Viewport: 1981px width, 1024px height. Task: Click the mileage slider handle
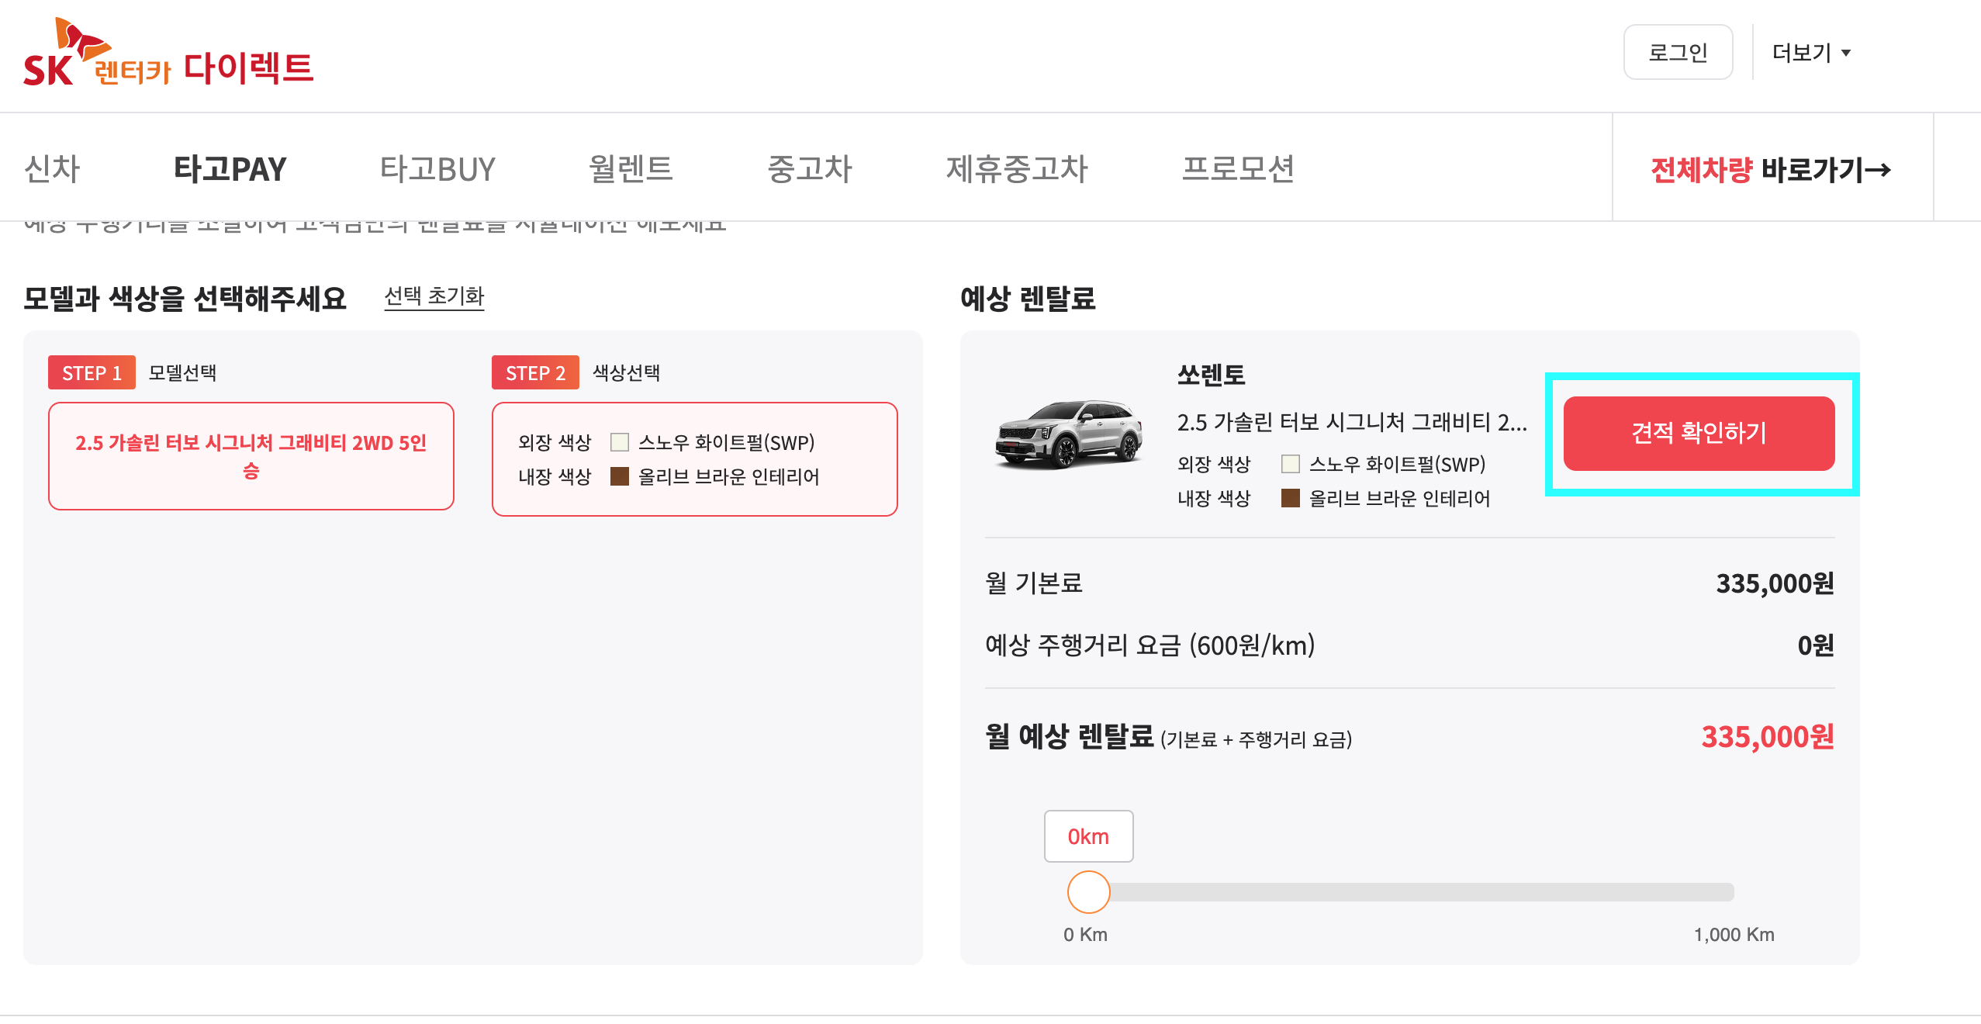(x=1088, y=892)
